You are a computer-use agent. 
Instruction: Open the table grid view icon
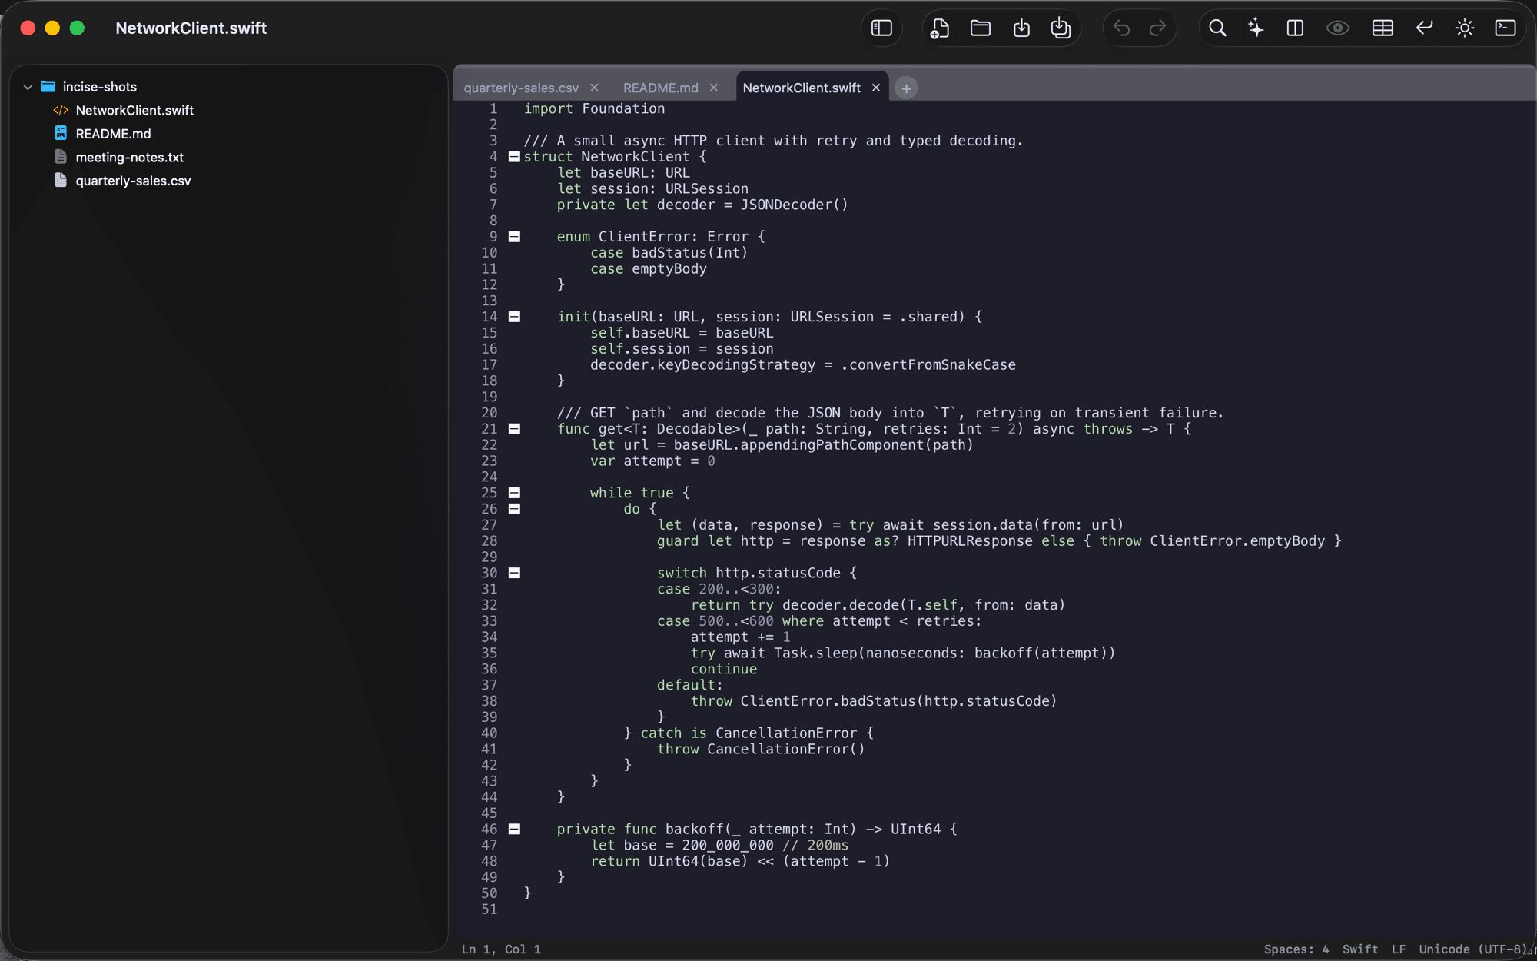1383,28
